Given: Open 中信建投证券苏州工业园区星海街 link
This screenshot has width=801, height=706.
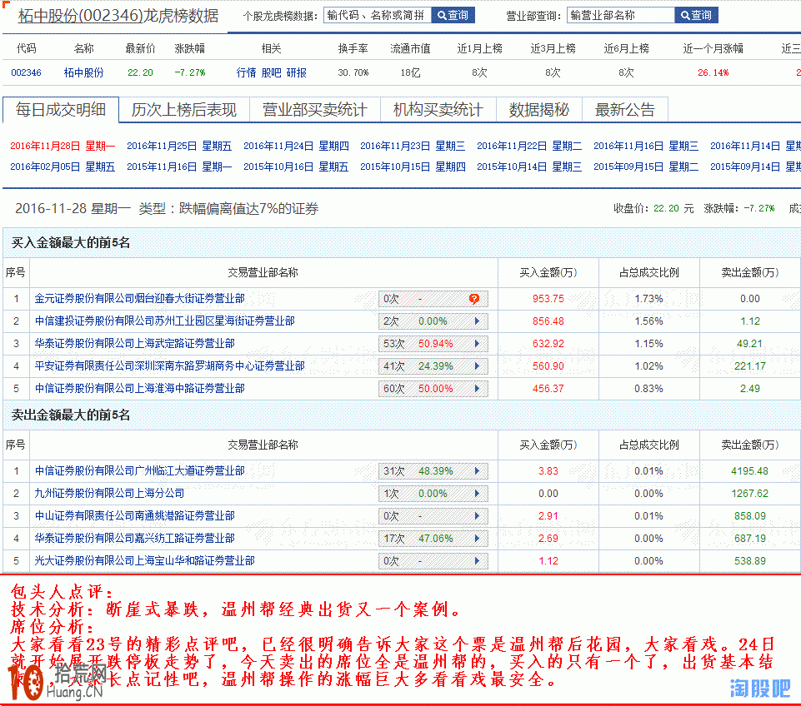Looking at the screenshot, I should coord(164,321).
